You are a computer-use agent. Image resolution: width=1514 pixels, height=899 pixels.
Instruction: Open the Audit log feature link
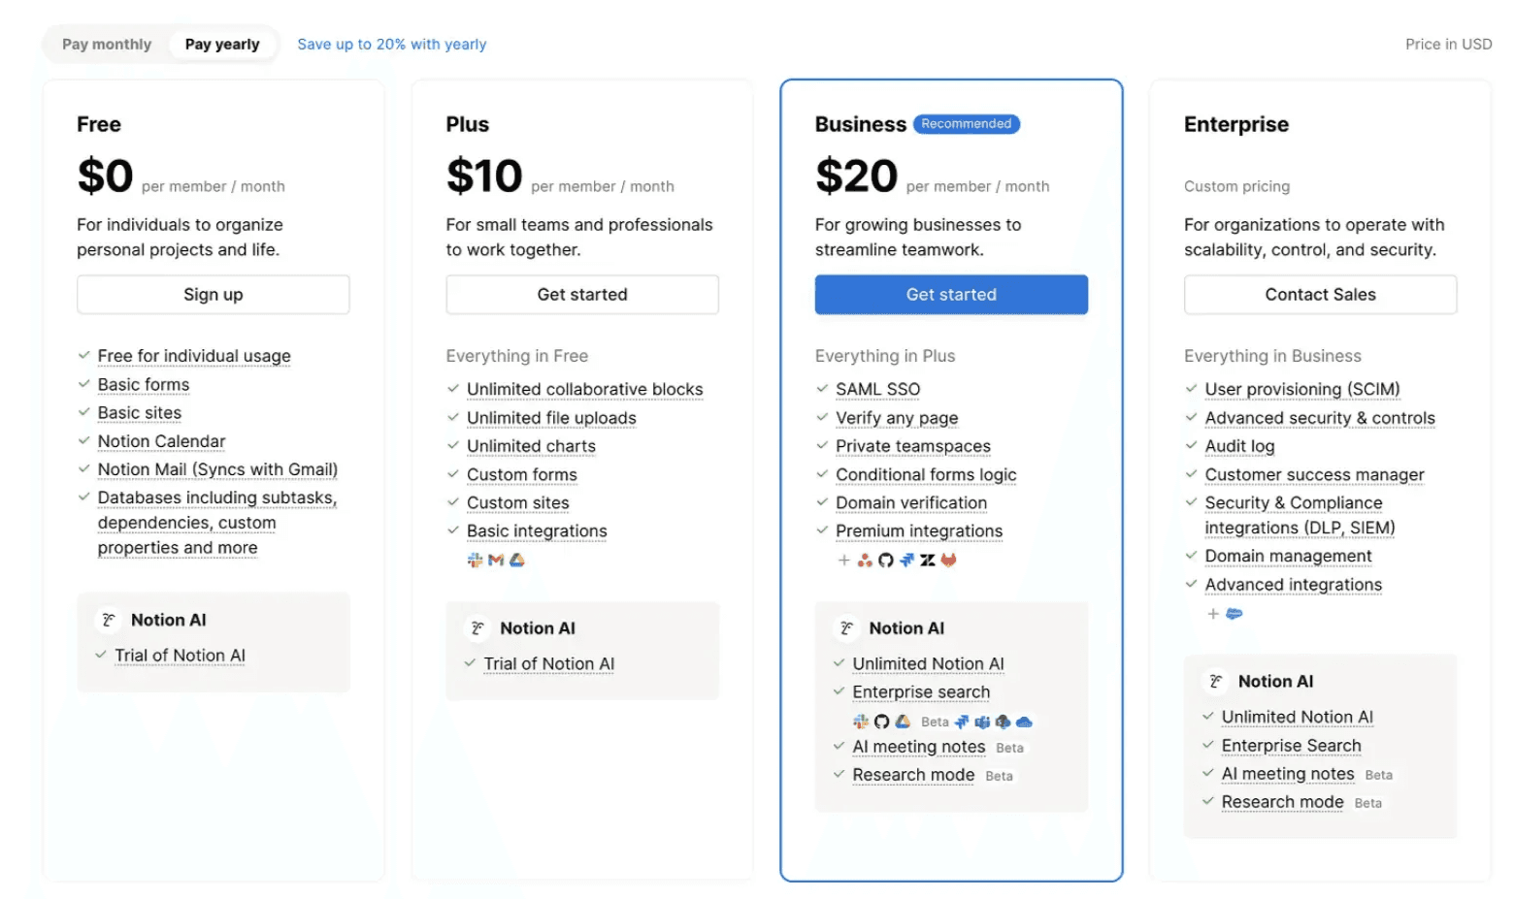click(1239, 447)
